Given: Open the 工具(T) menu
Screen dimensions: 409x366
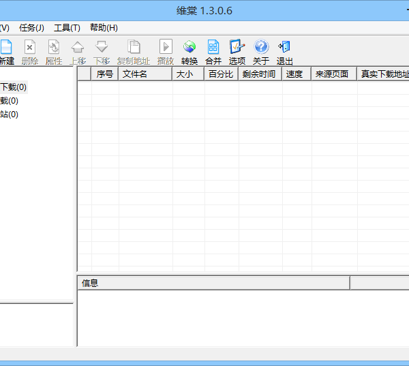Looking at the screenshot, I should tap(67, 28).
